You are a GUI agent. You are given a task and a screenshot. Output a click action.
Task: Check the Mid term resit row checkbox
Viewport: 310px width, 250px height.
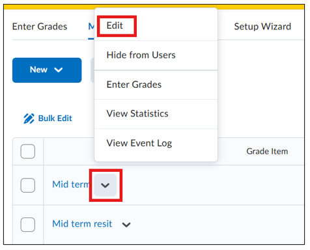(28, 225)
